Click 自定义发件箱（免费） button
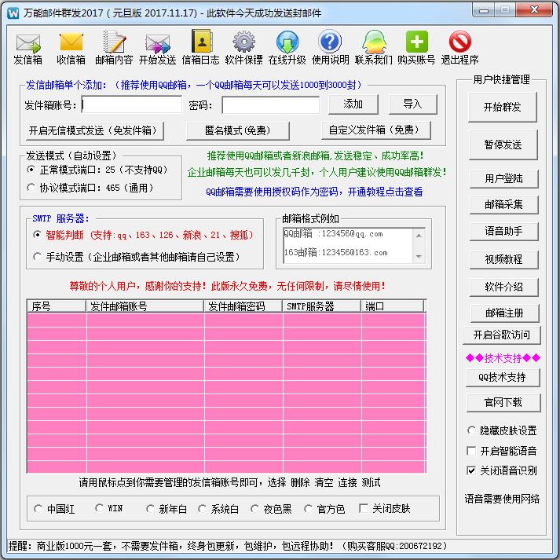The height and width of the screenshot is (560, 560). pyautogui.click(x=375, y=130)
